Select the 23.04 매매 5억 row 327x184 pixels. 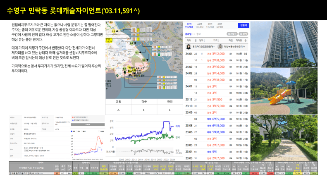click(x=217, y=152)
